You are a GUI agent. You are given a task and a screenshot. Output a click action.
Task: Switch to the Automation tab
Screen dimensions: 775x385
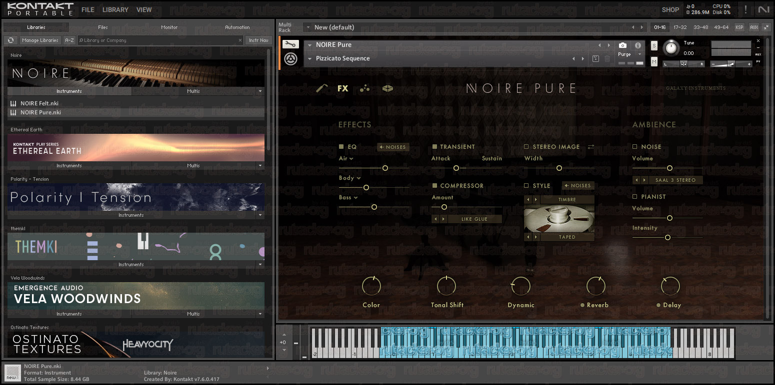point(237,27)
